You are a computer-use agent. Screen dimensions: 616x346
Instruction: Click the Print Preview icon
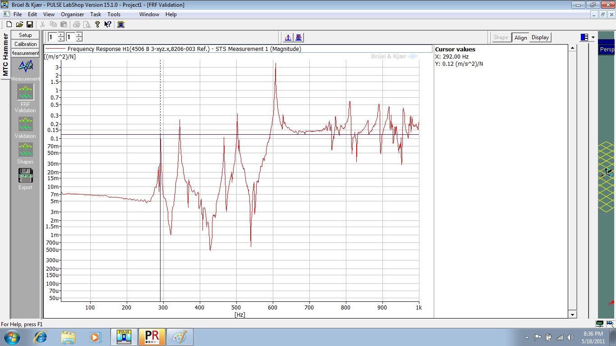87,24
